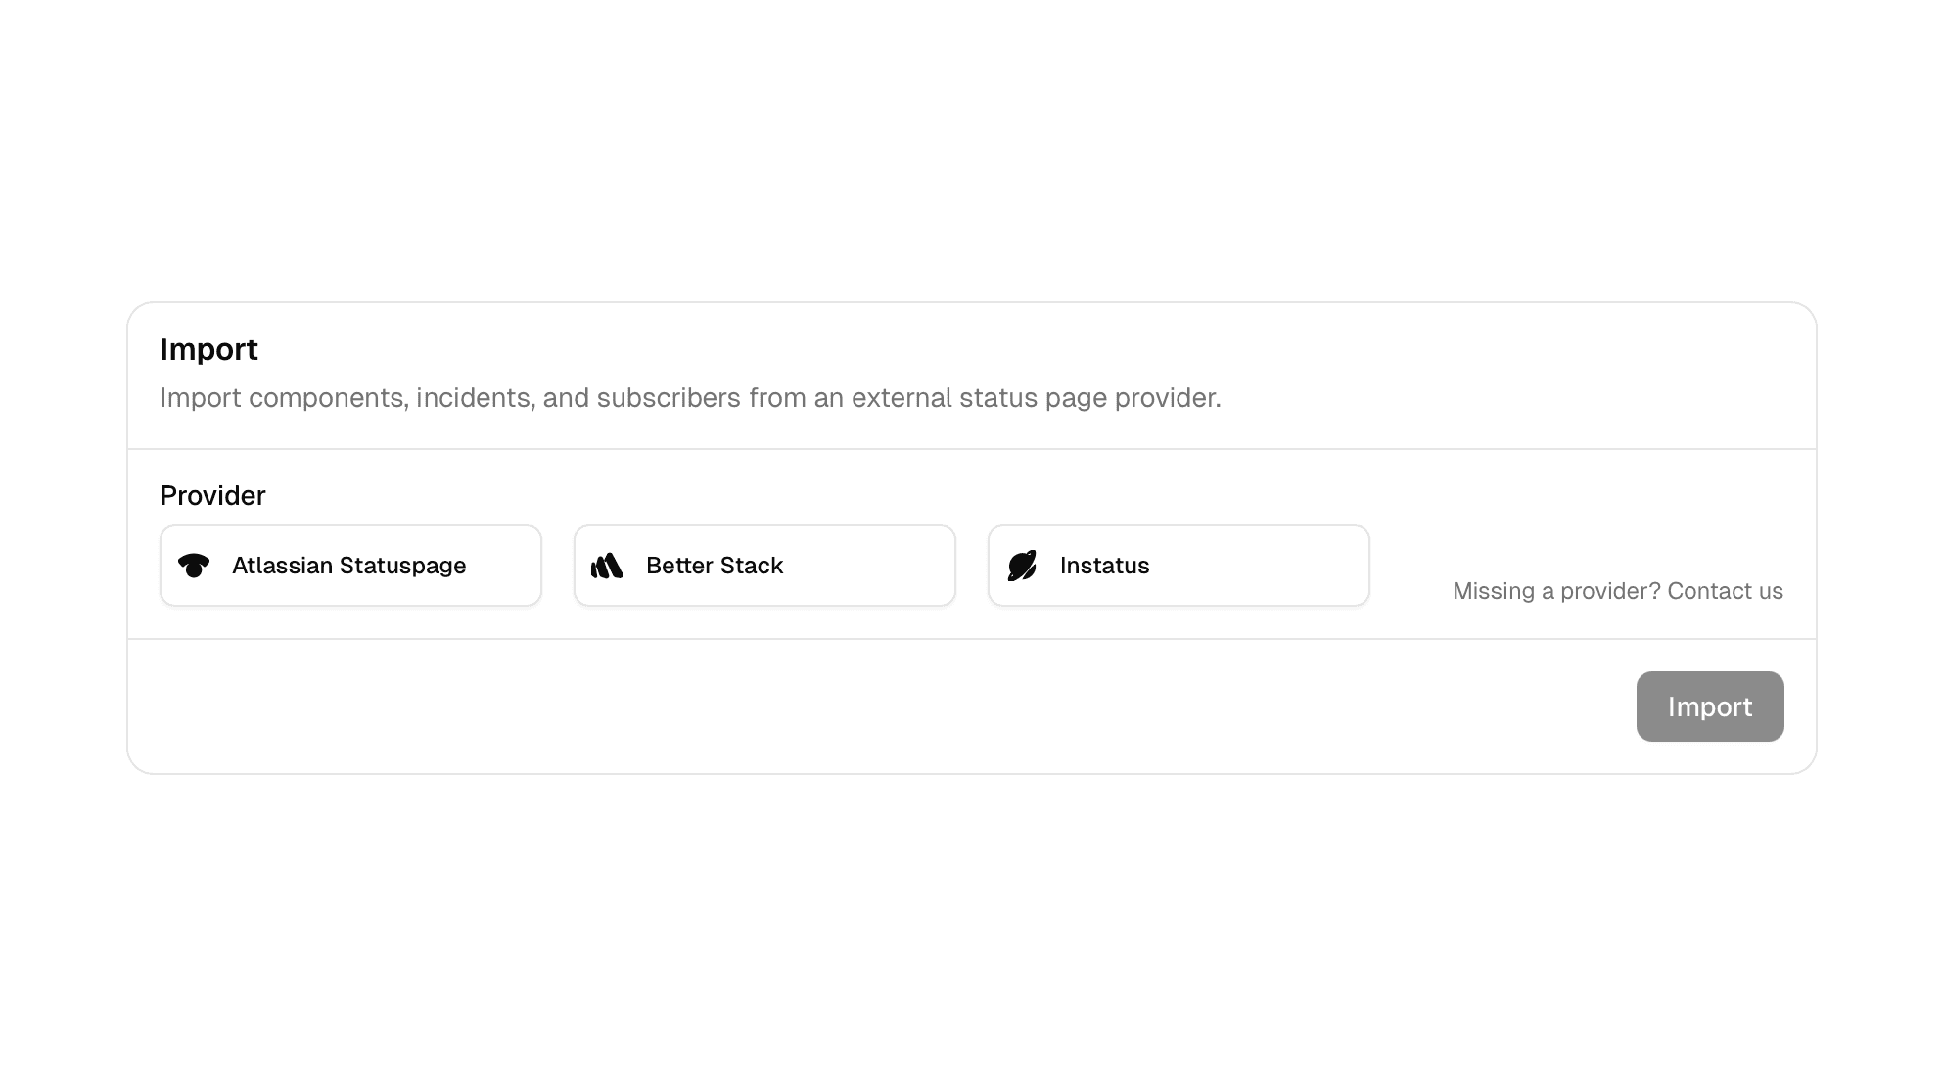Viewport: 1942px width, 1092px height.
Task: Select the Atlassian Statuspage provider card
Action: tap(349, 566)
